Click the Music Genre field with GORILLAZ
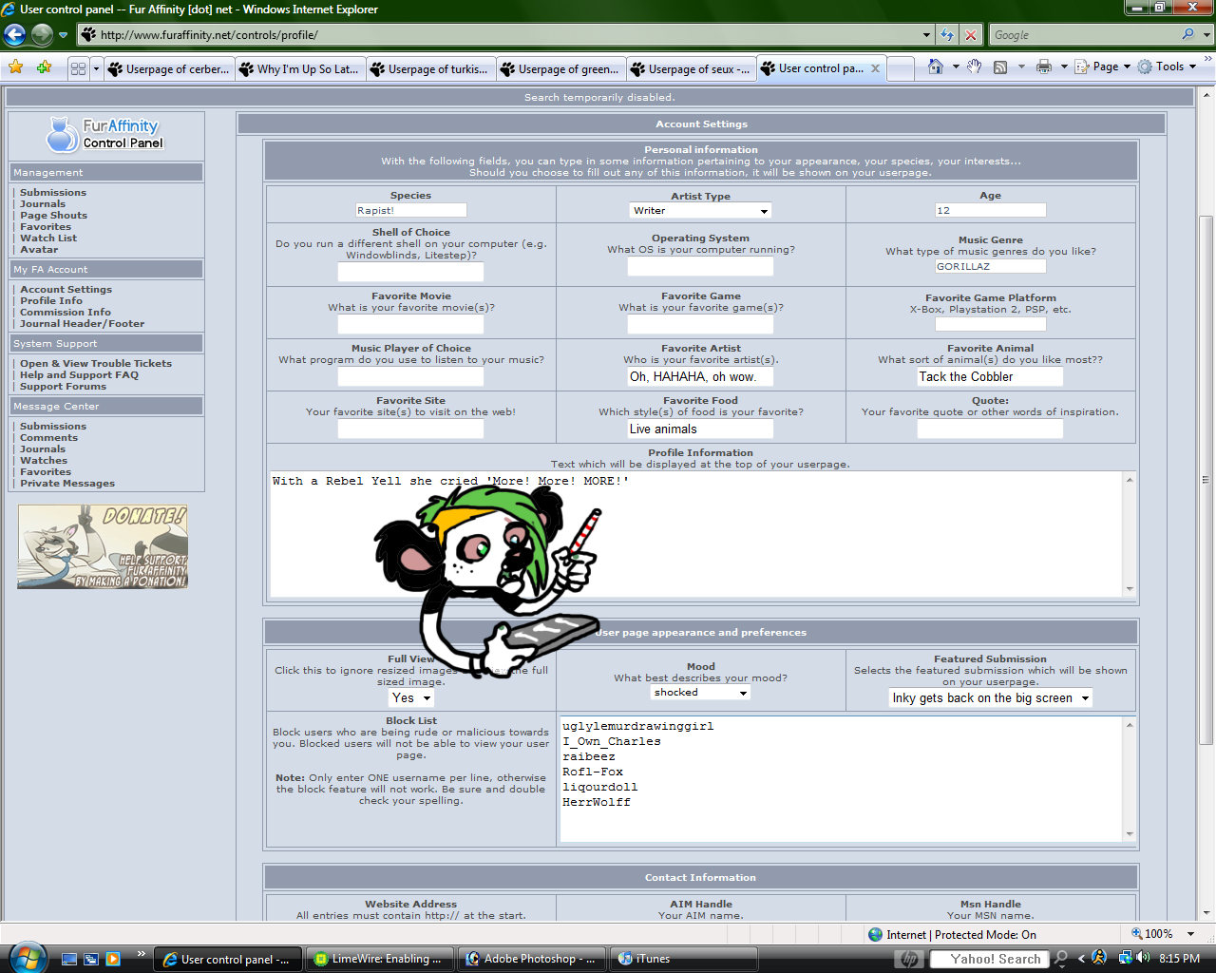Screen dimensions: 1216x973 [x=990, y=266]
